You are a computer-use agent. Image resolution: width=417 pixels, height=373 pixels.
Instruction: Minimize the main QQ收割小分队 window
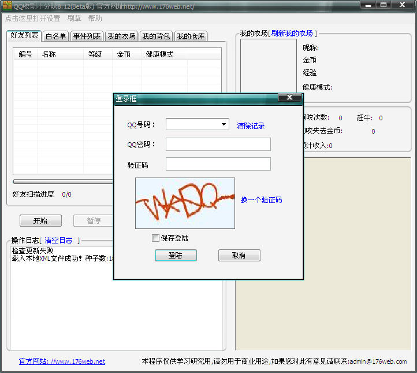click(x=368, y=5)
